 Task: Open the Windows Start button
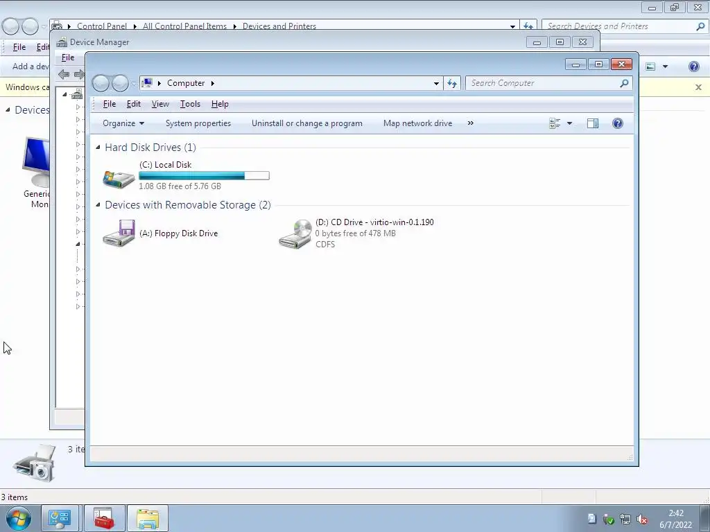click(x=19, y=519)
